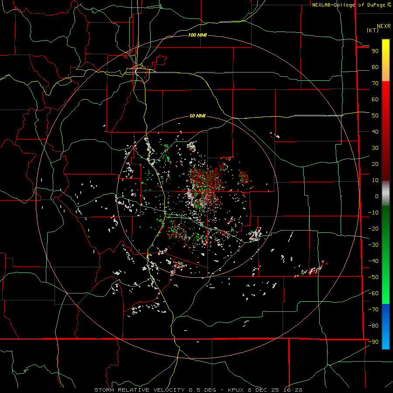393x393 pixels.
Task: Click the -70 value on the velocity scale
Action: (373, 310)
